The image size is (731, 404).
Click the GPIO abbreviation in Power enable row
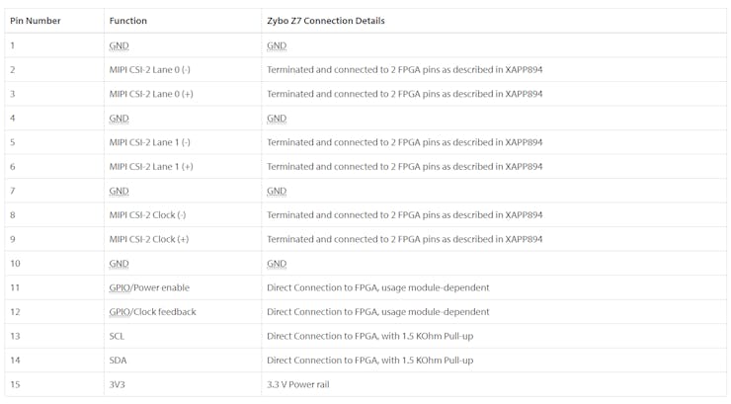point(120,288)
